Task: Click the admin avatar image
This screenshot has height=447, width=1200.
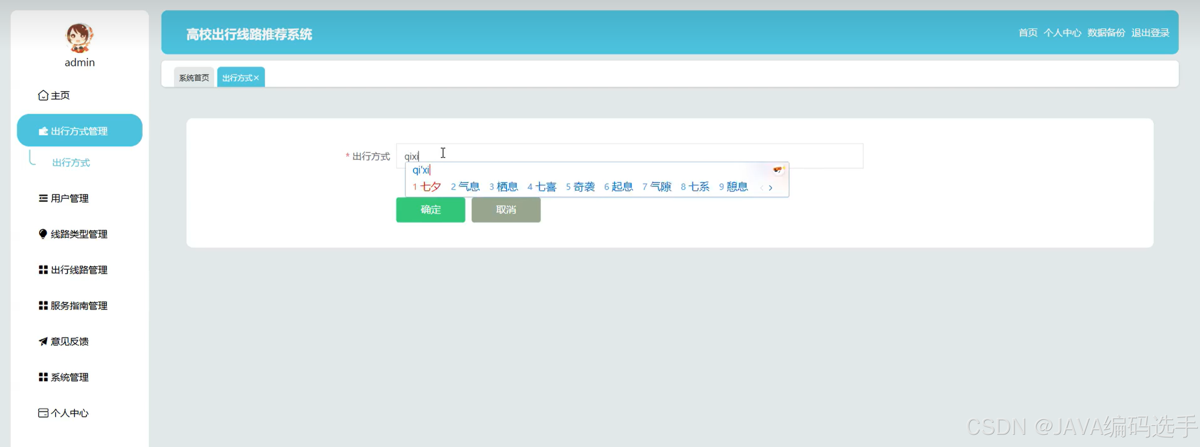Action: (x=80, y=38)
